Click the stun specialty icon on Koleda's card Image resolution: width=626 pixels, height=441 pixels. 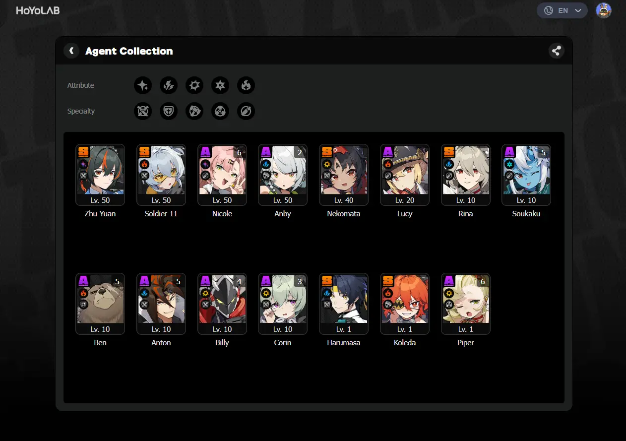388,304
